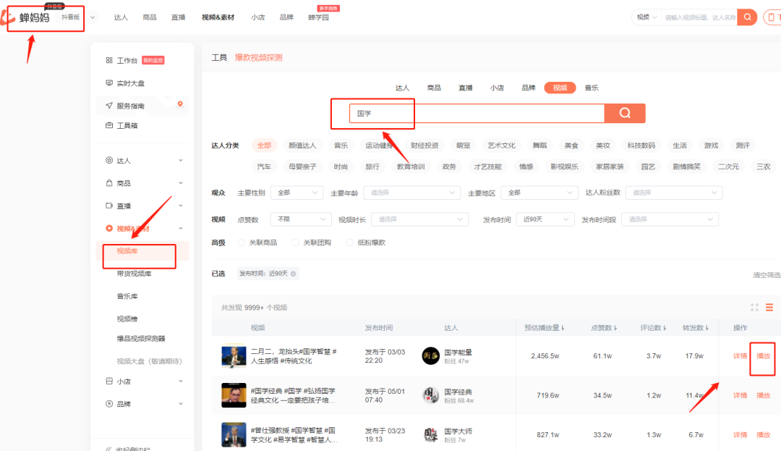Open the 点赞数 filter dropdown
781x451 pixels.
[301, 219]
